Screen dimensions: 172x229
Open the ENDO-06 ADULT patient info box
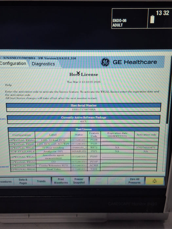(130, 18)
